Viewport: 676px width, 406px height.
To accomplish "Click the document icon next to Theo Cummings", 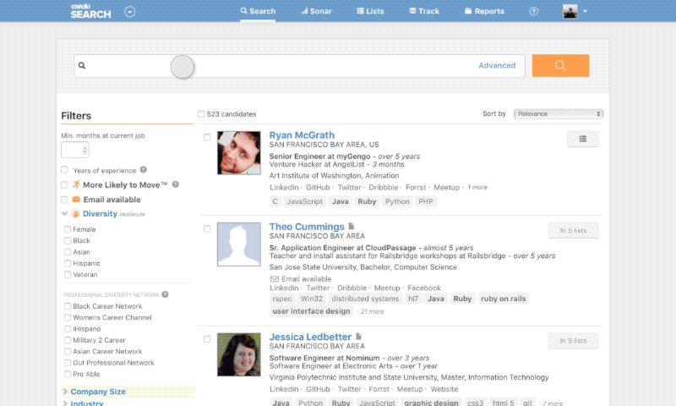I will coord(352,227).
